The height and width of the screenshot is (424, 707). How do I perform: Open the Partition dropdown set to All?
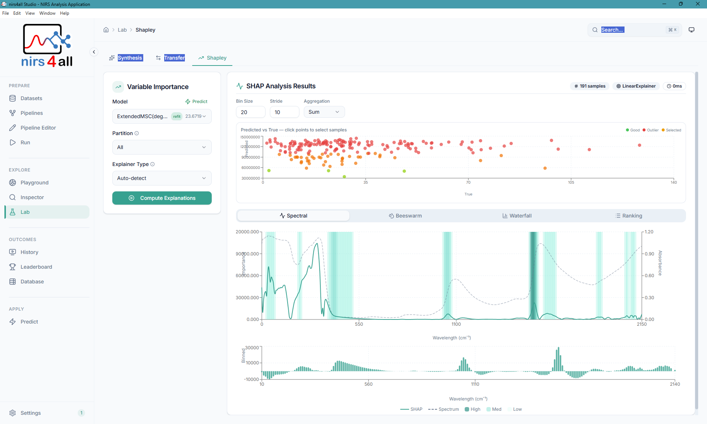162,147
